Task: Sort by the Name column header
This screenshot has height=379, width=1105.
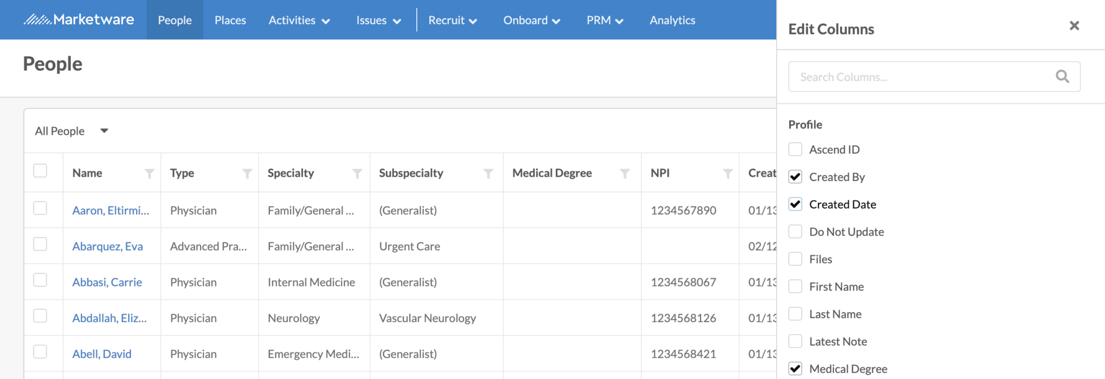Action: pyautogui.click(x=87, y=173)
